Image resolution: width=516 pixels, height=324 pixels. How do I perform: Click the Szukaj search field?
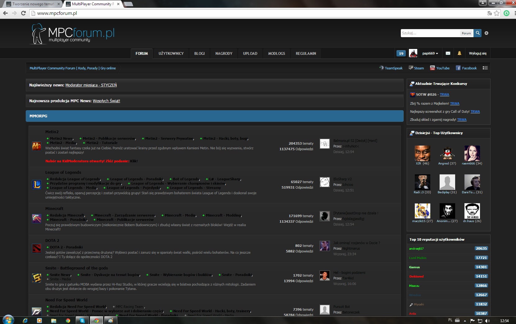point(430,33)
